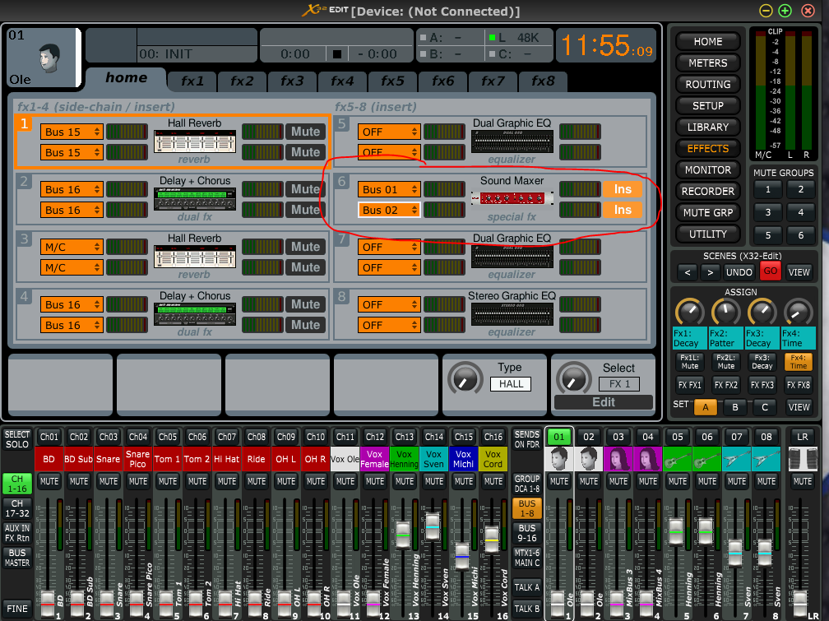This screenshot has width=829, height=621.
Task: Switch to the fx6 tab
Action: [442, 81]
